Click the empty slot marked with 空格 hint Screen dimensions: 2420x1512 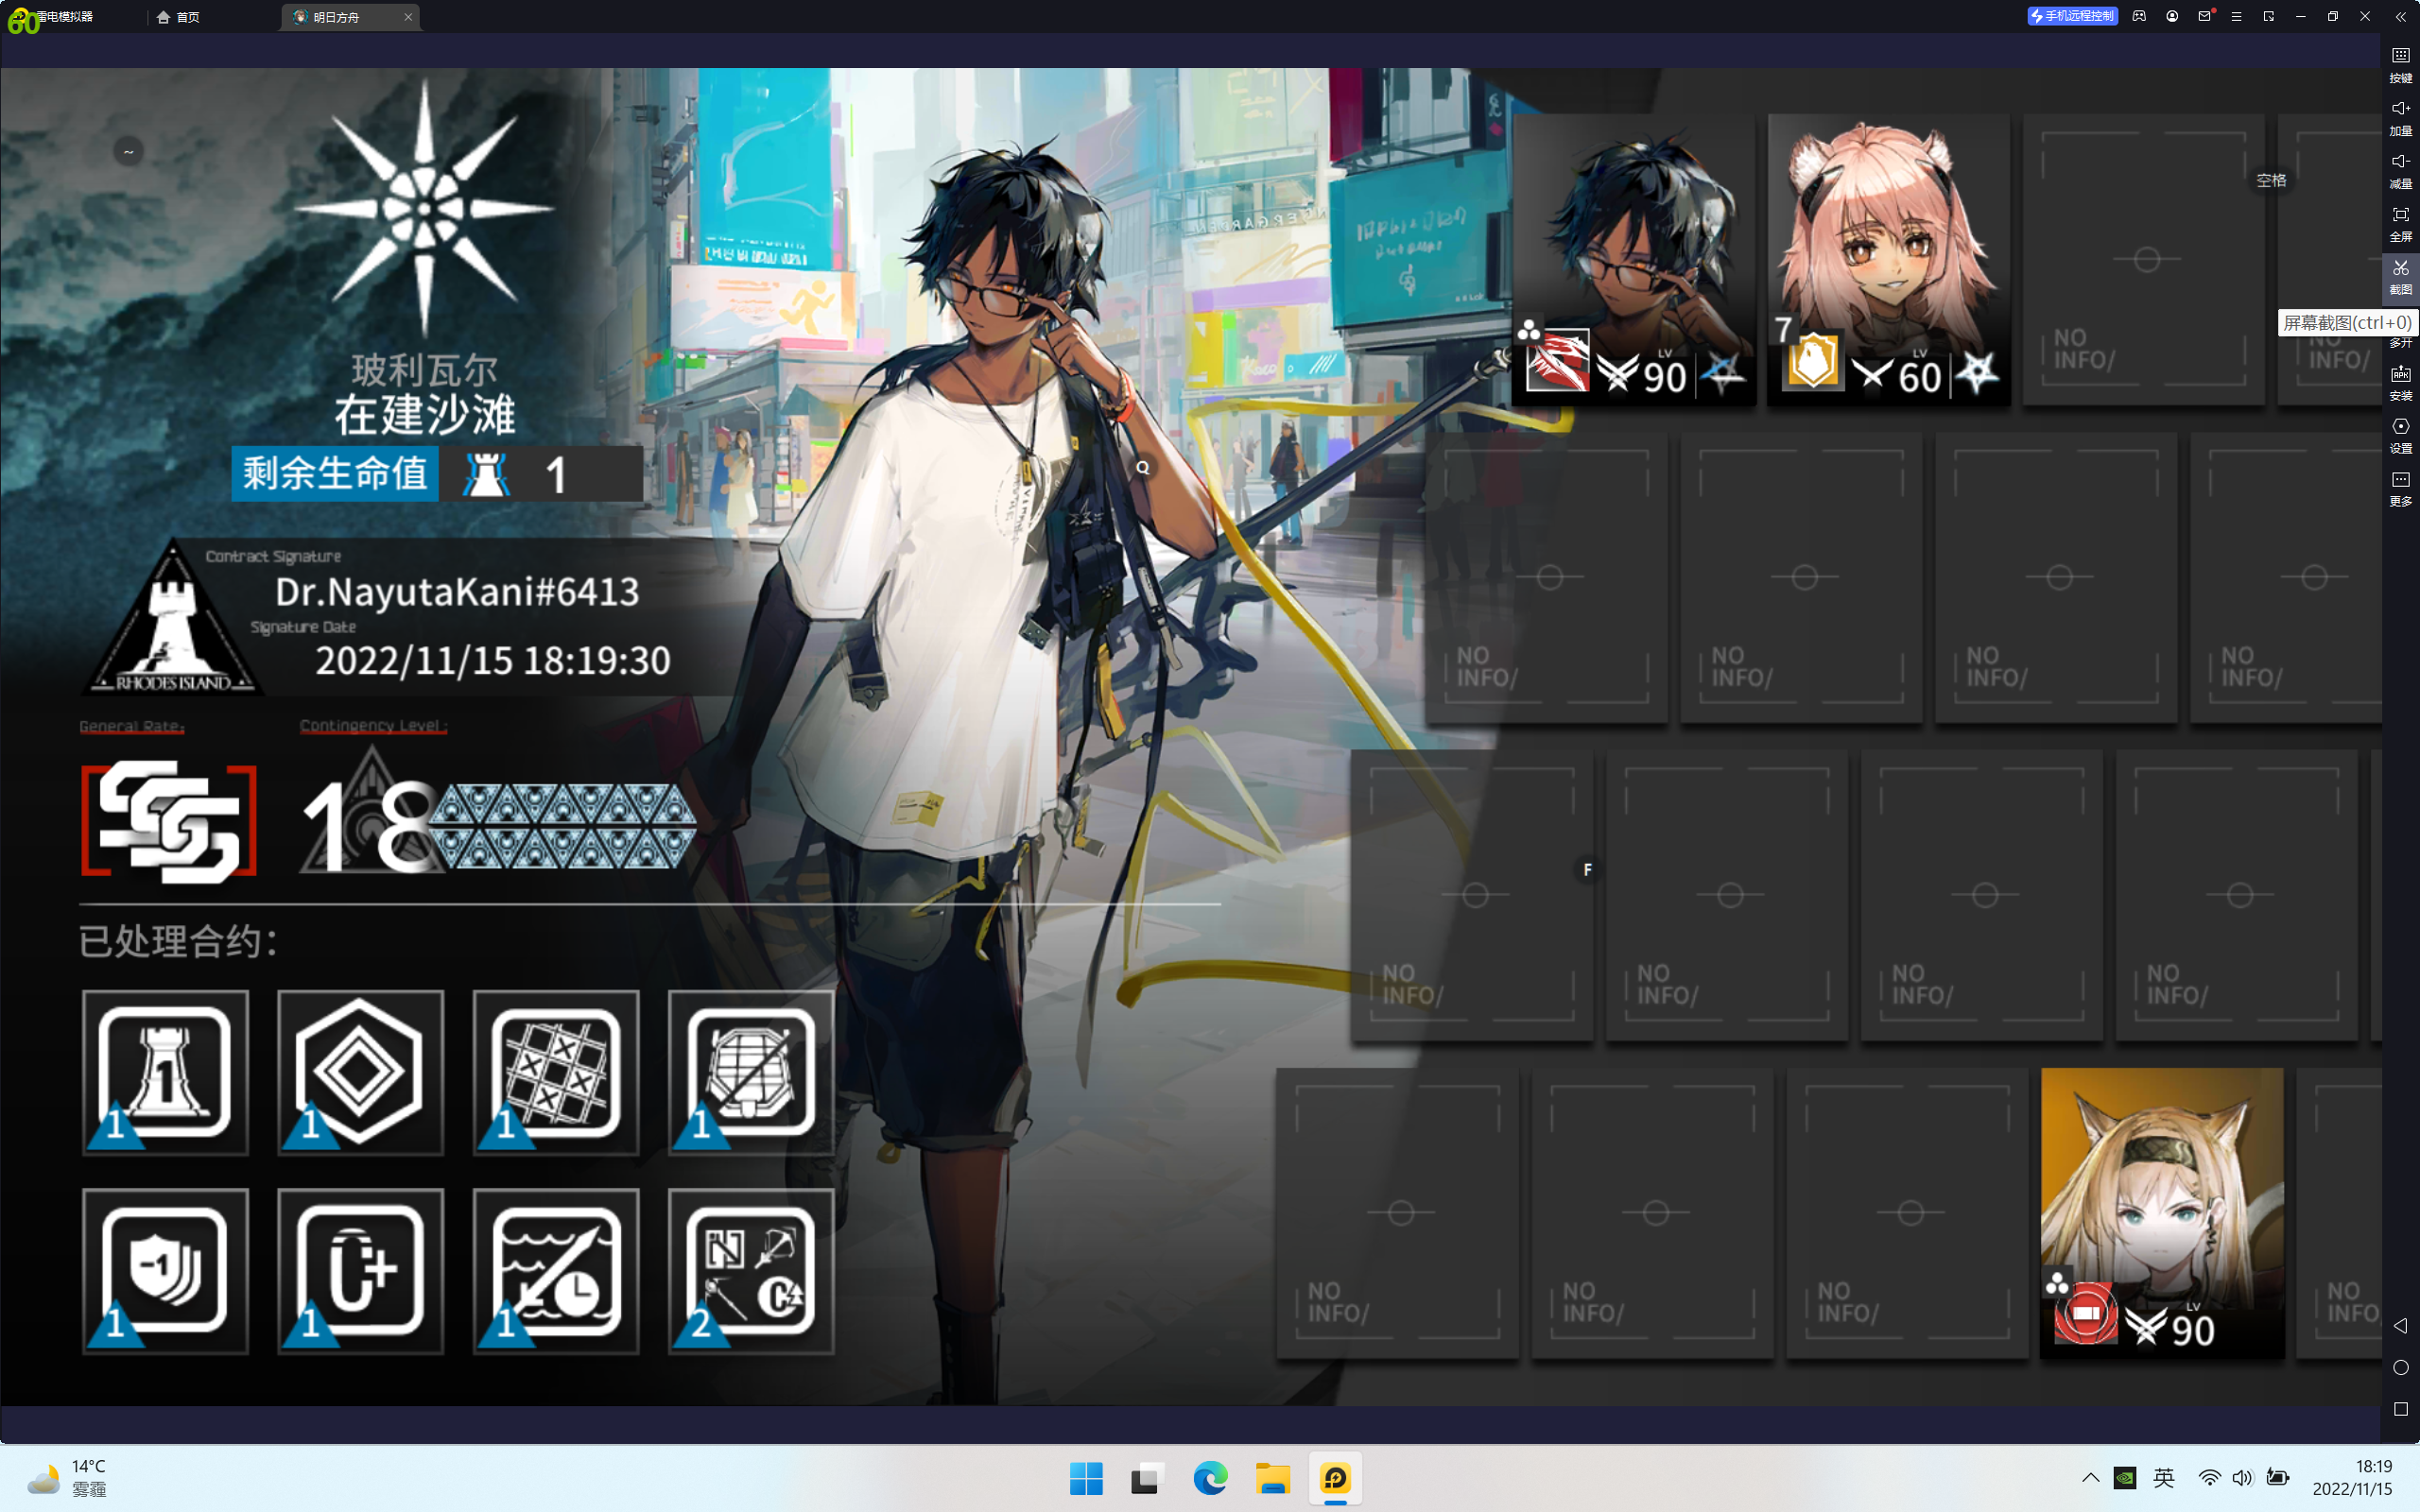2144,259
